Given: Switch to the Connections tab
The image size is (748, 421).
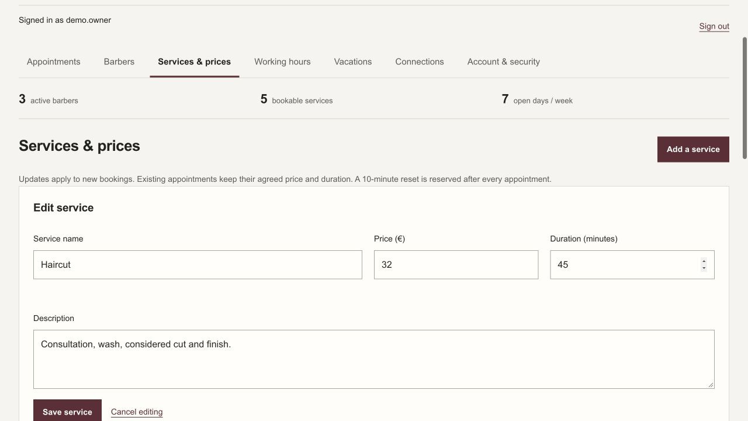Looking at the screenshot, I should [420, 61].
